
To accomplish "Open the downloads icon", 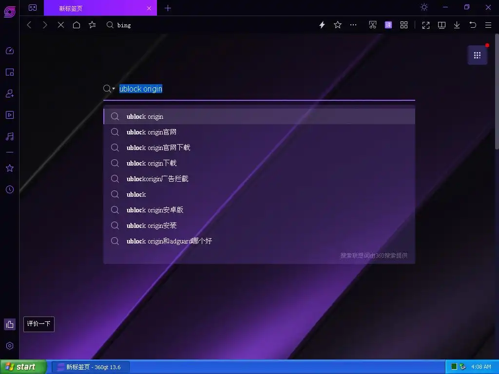I will [457, 25].
